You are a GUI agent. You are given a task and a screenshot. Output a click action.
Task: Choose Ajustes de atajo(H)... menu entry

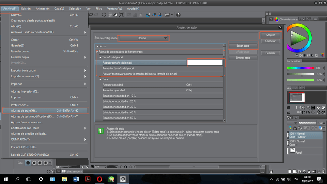click(45, 111)
